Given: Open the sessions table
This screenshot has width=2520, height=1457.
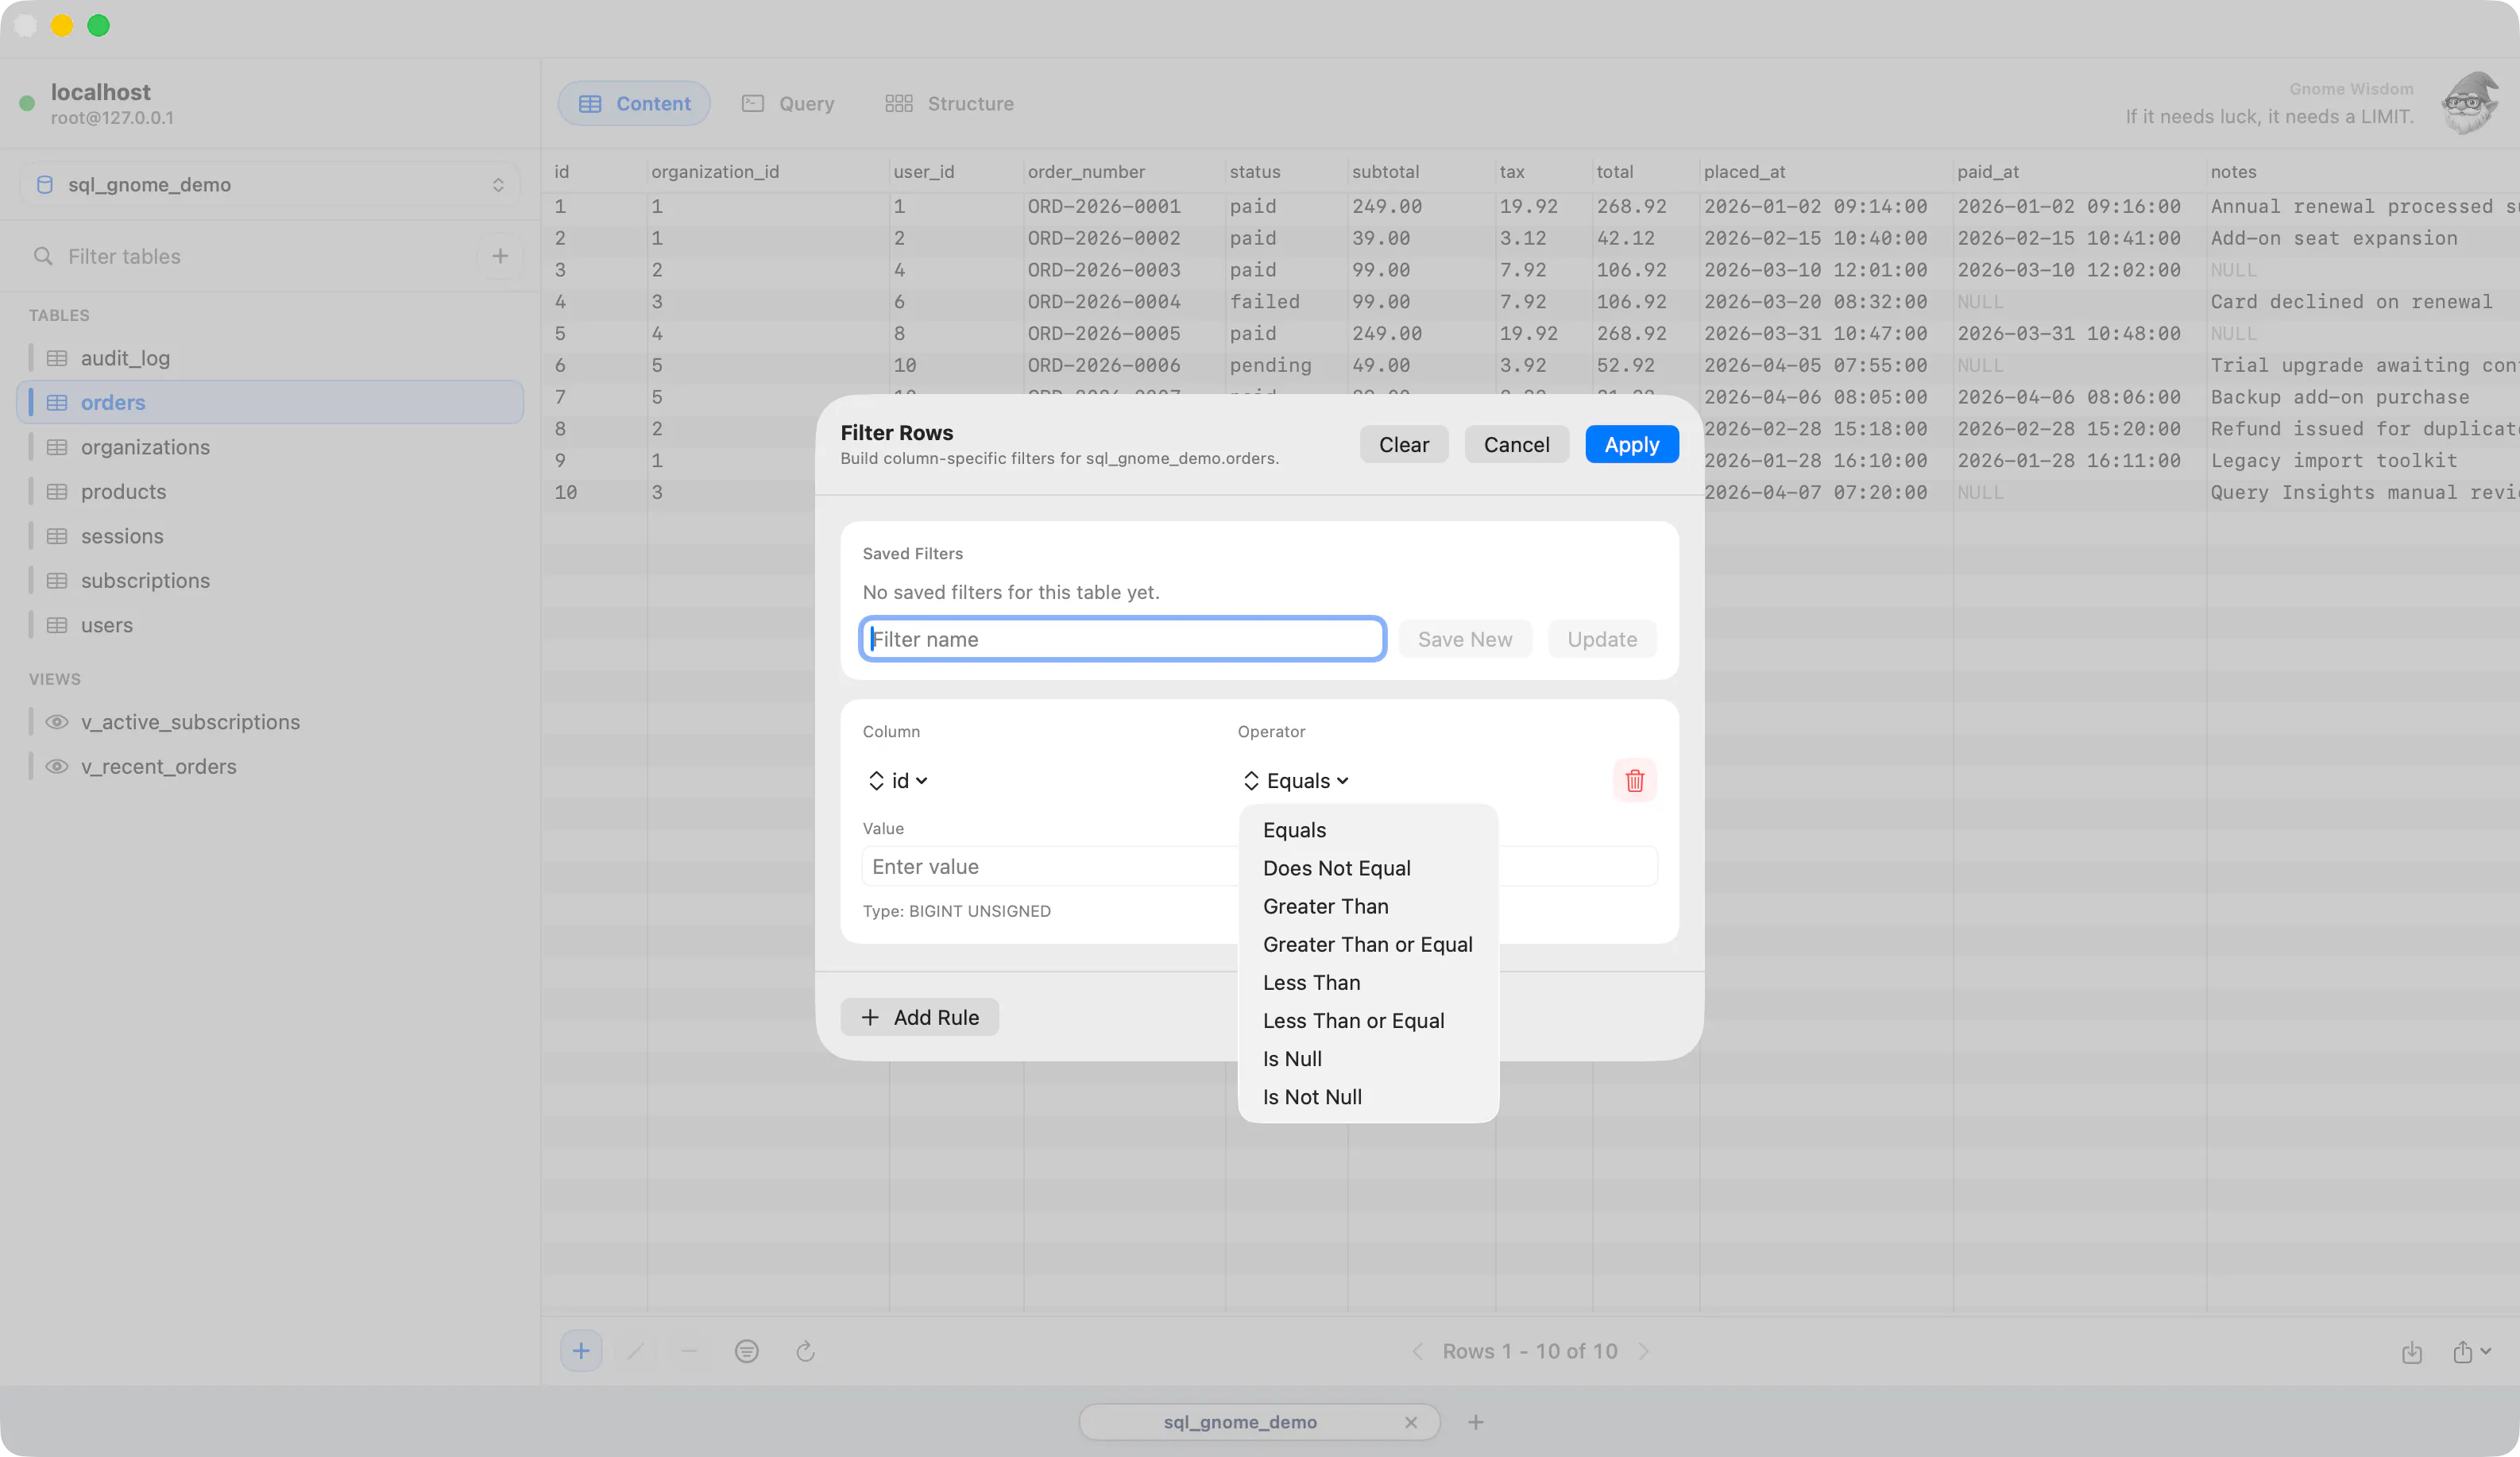Looking at the screenshot, I should (x=270, y=536).
